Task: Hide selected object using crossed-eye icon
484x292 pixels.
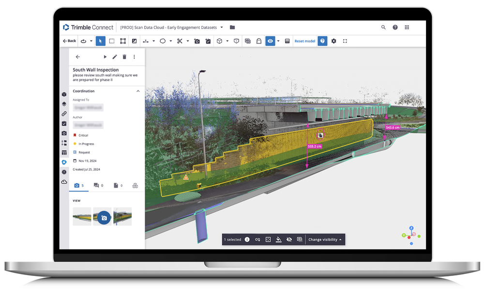Action: tap(289, 239)
